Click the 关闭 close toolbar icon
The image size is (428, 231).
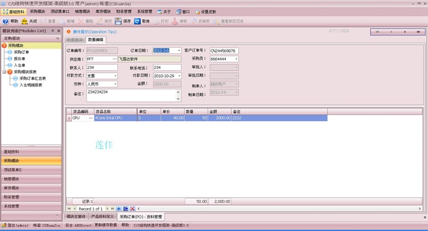24,21
